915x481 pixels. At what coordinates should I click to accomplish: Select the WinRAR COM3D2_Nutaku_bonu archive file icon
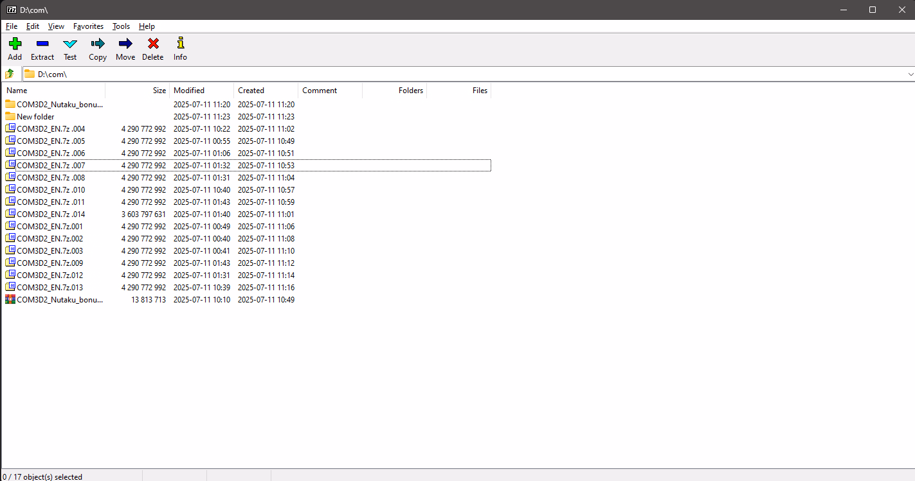pos(10,299)
